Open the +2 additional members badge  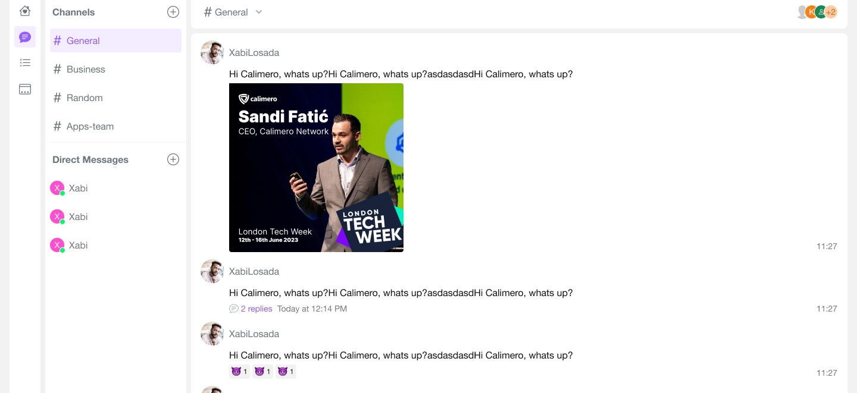coord(831,12)
